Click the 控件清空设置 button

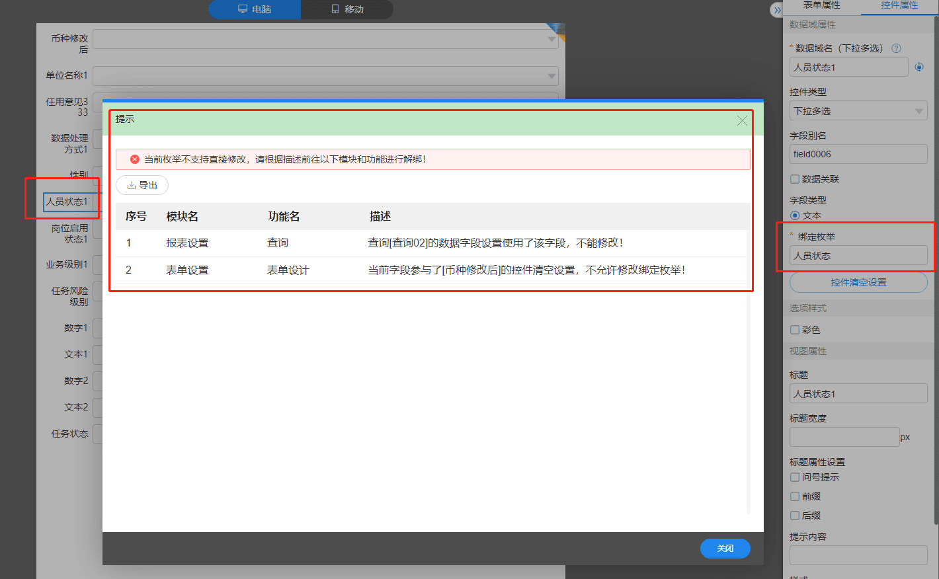(858, 282)
